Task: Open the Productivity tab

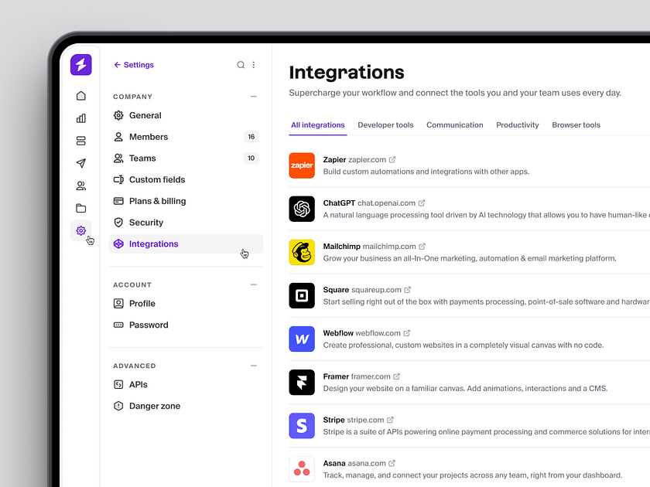Action: pos(517,124)
